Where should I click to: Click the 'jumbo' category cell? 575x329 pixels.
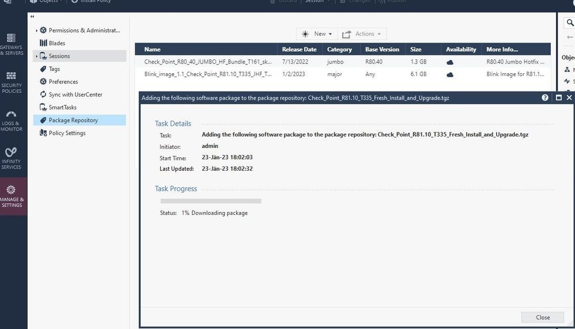point(335,62)
